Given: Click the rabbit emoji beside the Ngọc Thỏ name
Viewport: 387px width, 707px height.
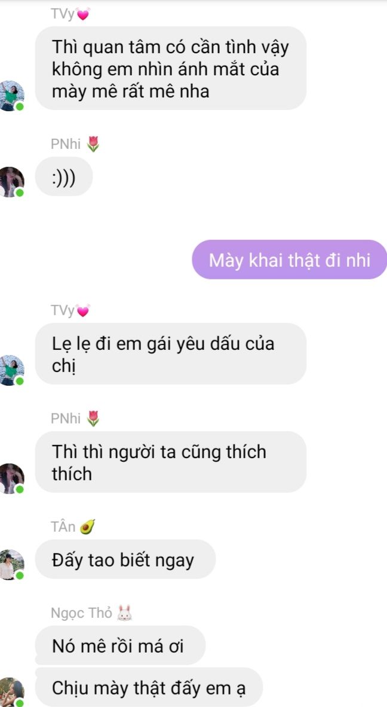Looking at the screenshot, I should [124, 613].
